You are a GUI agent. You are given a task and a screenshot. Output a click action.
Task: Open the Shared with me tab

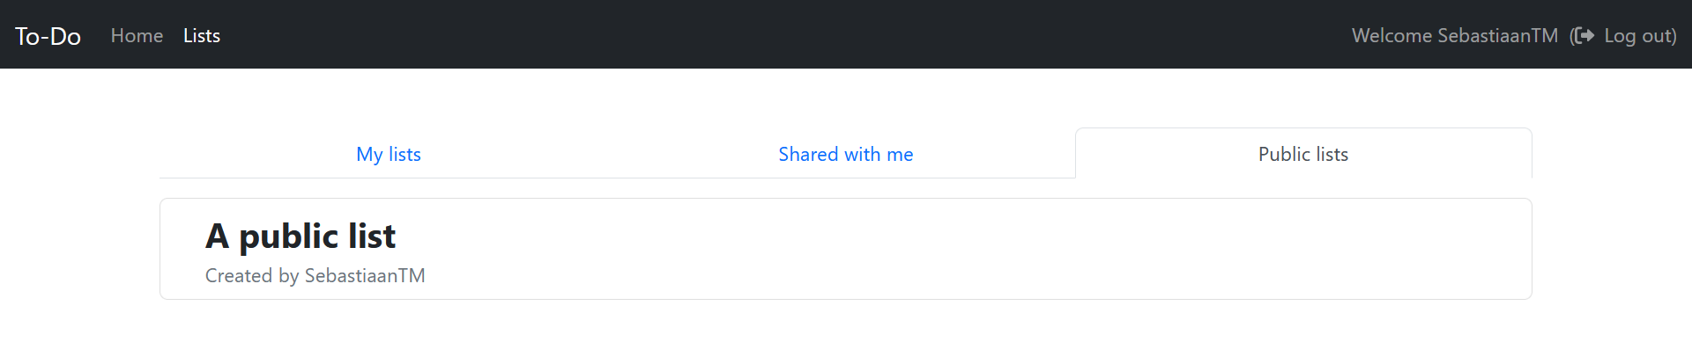(845, 155)
